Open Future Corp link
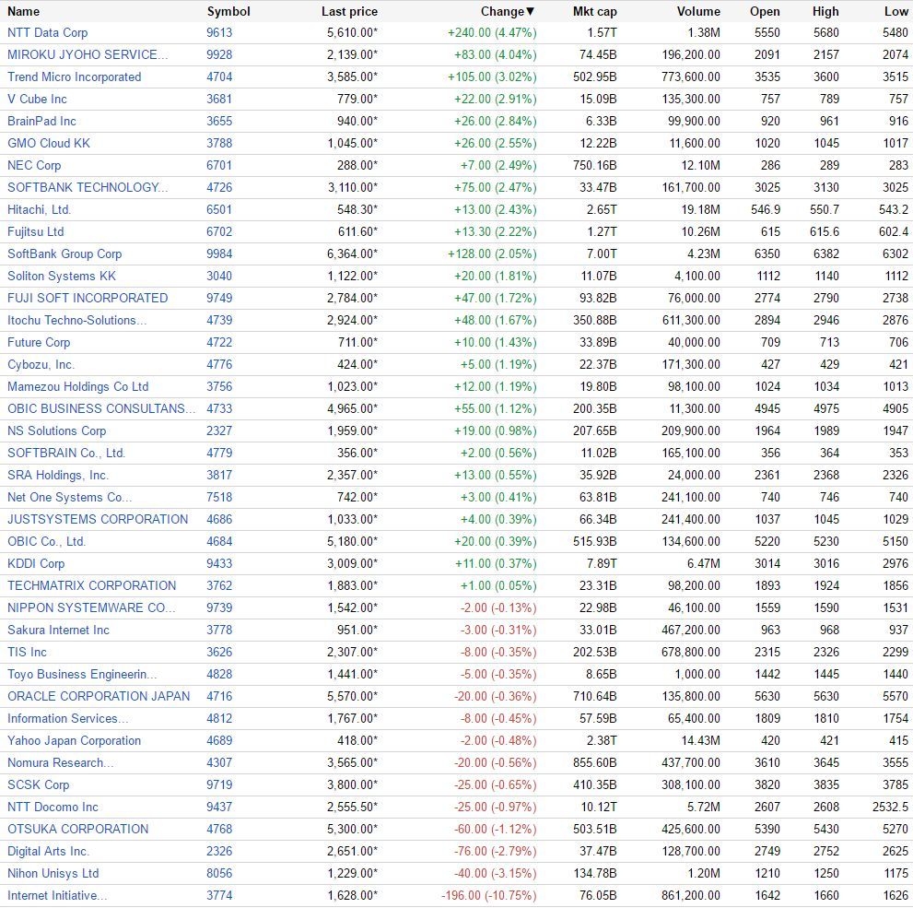 pyautogui.click(x=39, y=343)
